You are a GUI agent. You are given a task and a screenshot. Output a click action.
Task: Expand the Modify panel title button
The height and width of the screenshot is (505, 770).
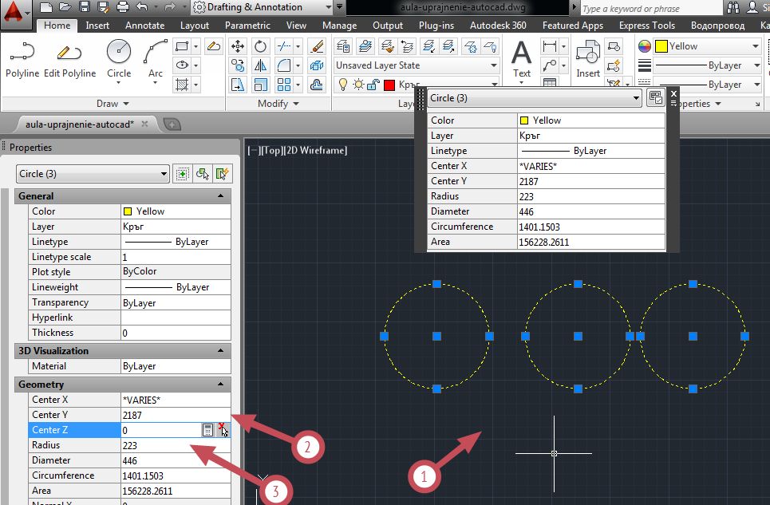(278, 104)
